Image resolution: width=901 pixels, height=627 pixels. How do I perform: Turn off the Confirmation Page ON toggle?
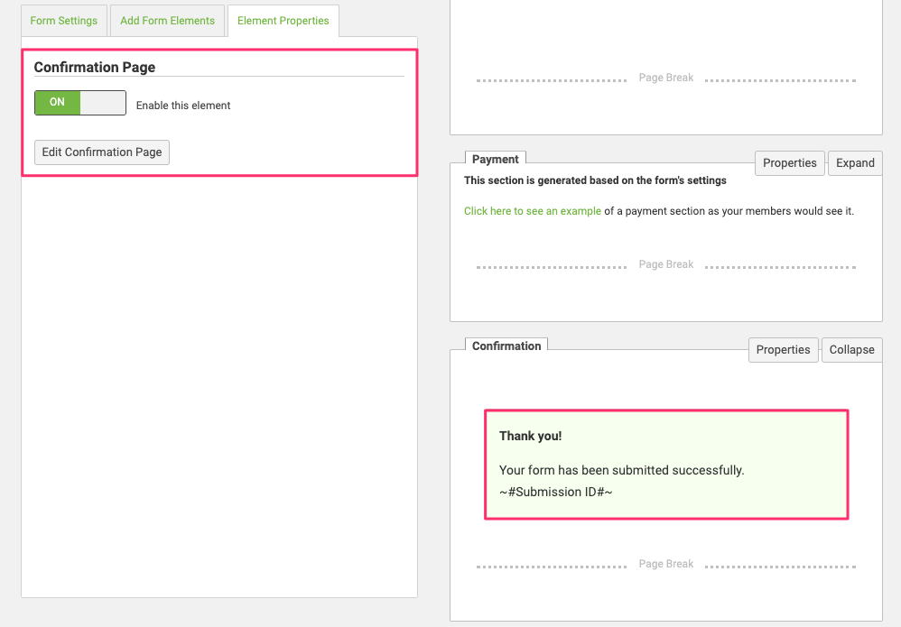79,103
